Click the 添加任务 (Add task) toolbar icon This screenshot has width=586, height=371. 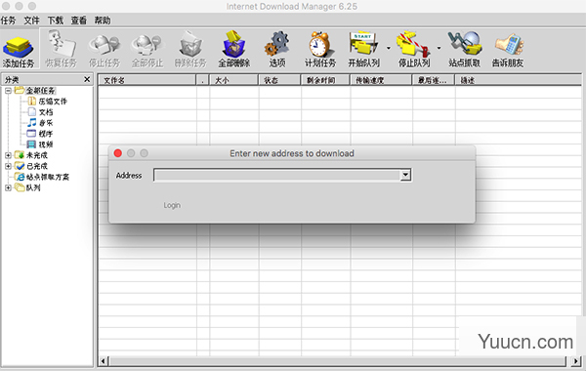[18, 52]
